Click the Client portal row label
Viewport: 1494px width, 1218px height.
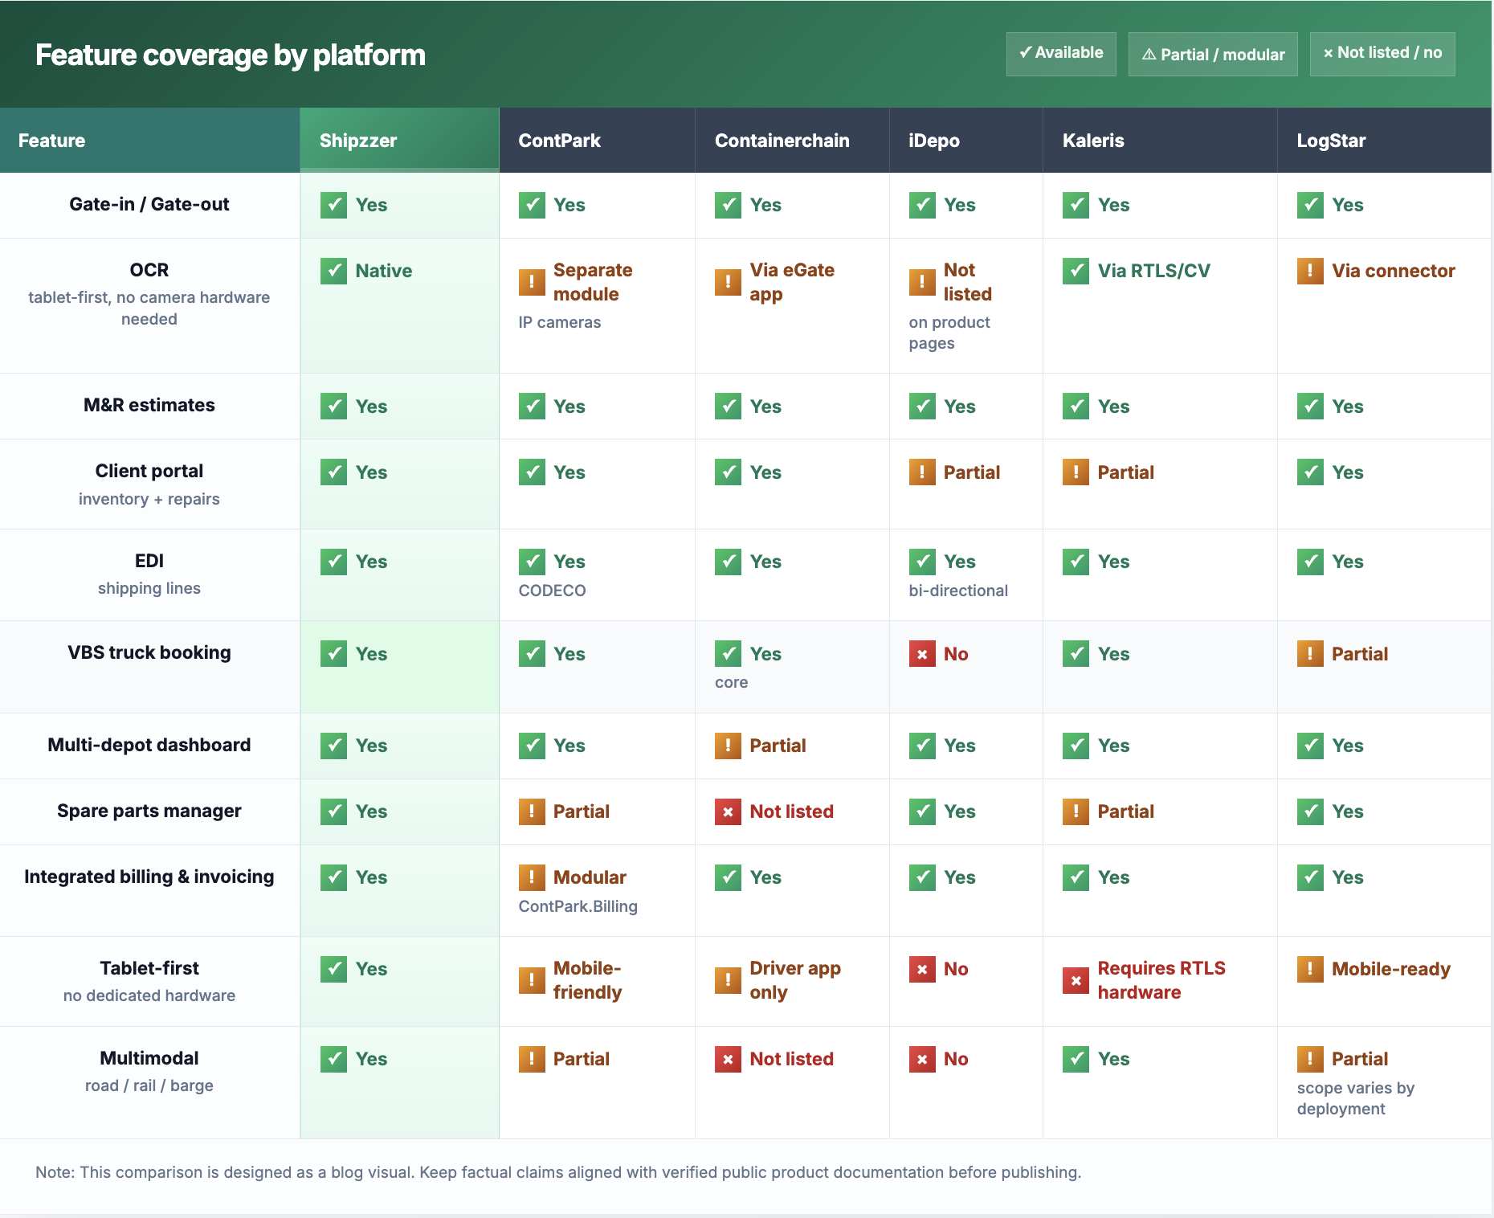coord(149,471)
